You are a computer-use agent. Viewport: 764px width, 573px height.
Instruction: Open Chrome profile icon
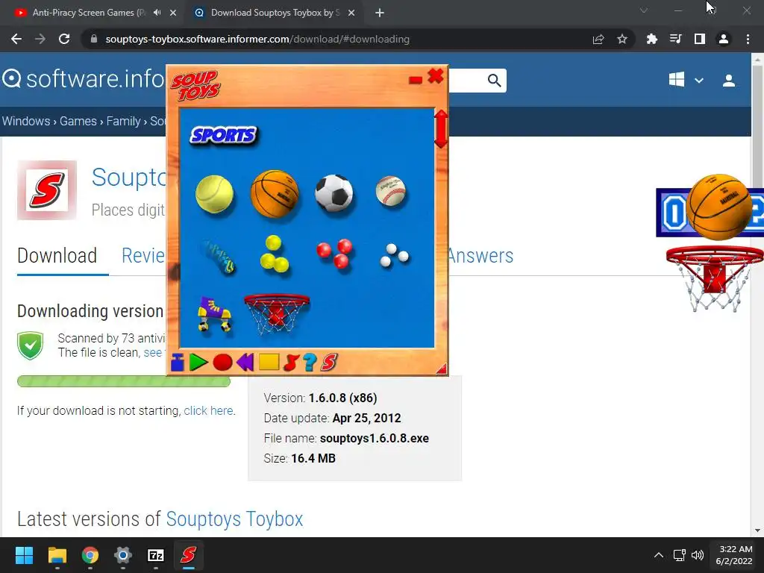pyautogui.click(x=724, y=39)
